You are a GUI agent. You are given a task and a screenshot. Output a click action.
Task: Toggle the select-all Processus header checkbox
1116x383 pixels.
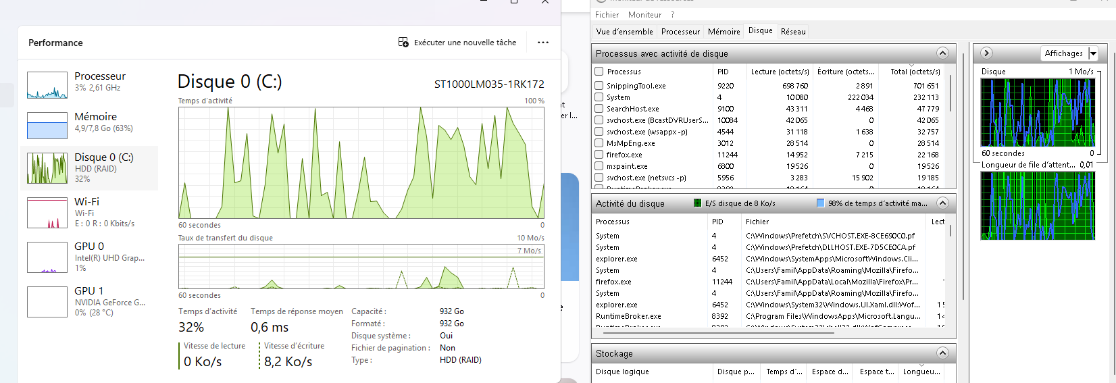(599, 72)
